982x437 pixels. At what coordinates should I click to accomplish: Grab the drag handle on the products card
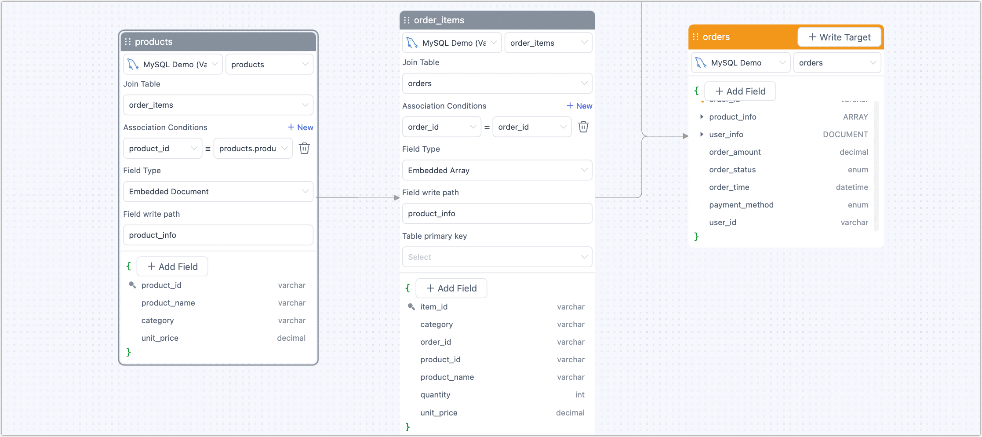point(128,41)
